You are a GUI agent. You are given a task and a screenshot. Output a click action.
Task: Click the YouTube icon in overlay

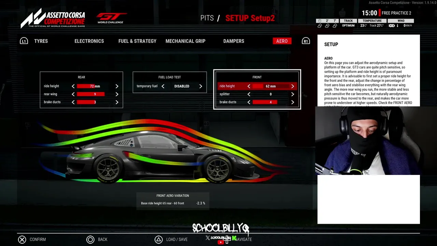pos(221,242)
